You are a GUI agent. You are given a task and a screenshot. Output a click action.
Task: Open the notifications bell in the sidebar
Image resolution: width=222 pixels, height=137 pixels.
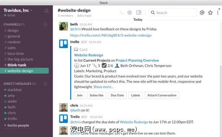47,11
